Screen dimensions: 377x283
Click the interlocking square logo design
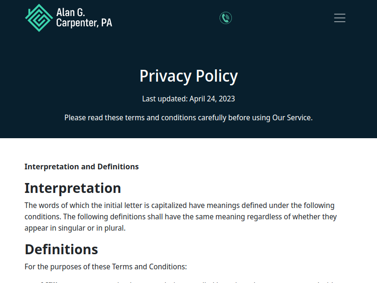click(39, 17)
